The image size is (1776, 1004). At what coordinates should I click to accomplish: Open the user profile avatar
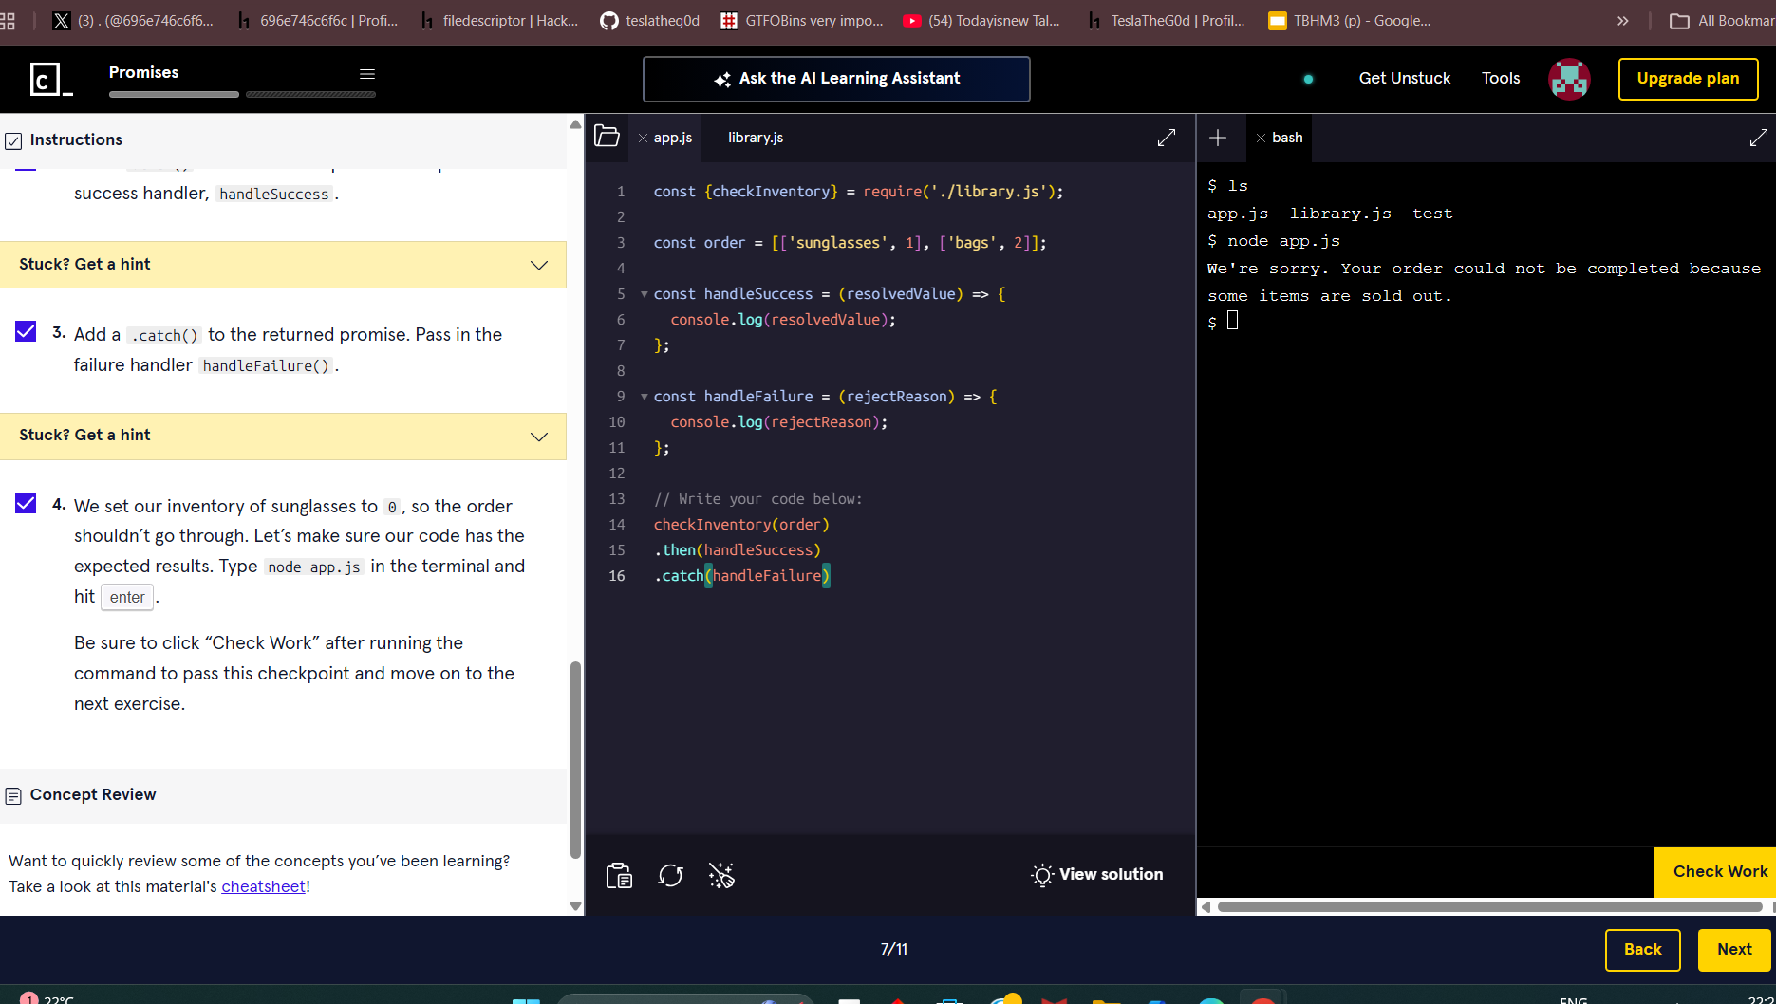[x=1569, y=79]
